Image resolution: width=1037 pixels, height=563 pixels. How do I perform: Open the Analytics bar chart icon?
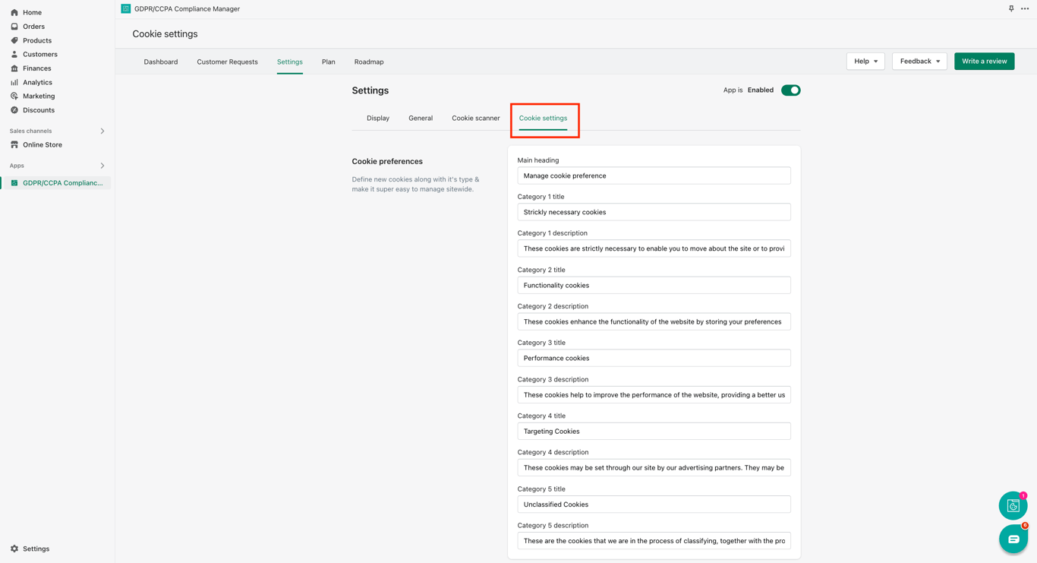tap(14, 82)
